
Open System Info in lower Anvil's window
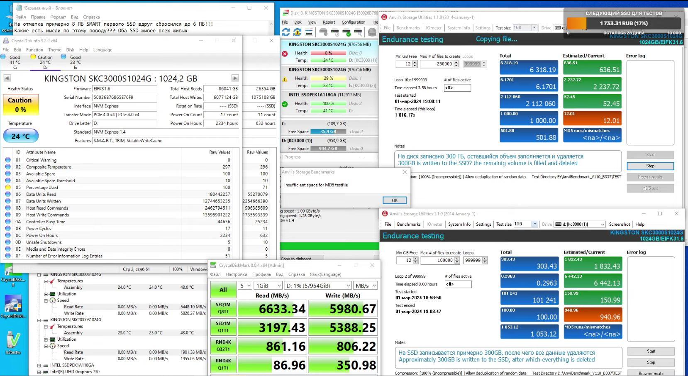(x=459, y=224)
